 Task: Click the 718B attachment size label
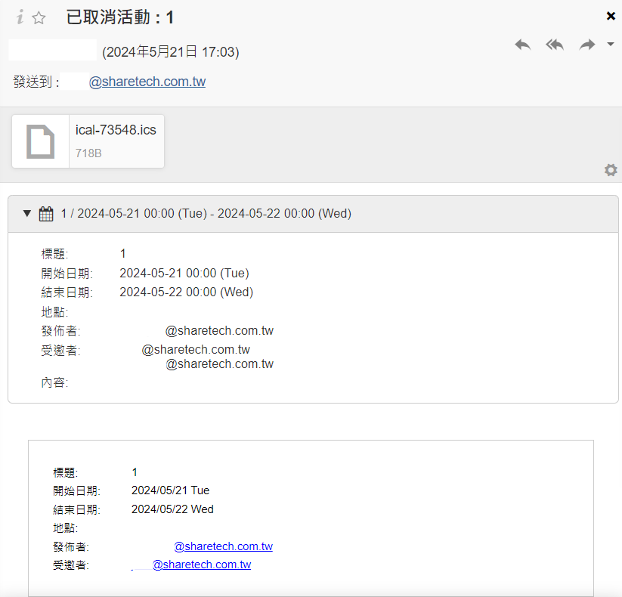[x=88, y=153]
